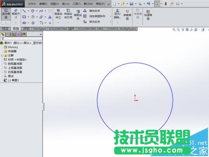Select the Ellipse sketch tool

pos(41,17)
